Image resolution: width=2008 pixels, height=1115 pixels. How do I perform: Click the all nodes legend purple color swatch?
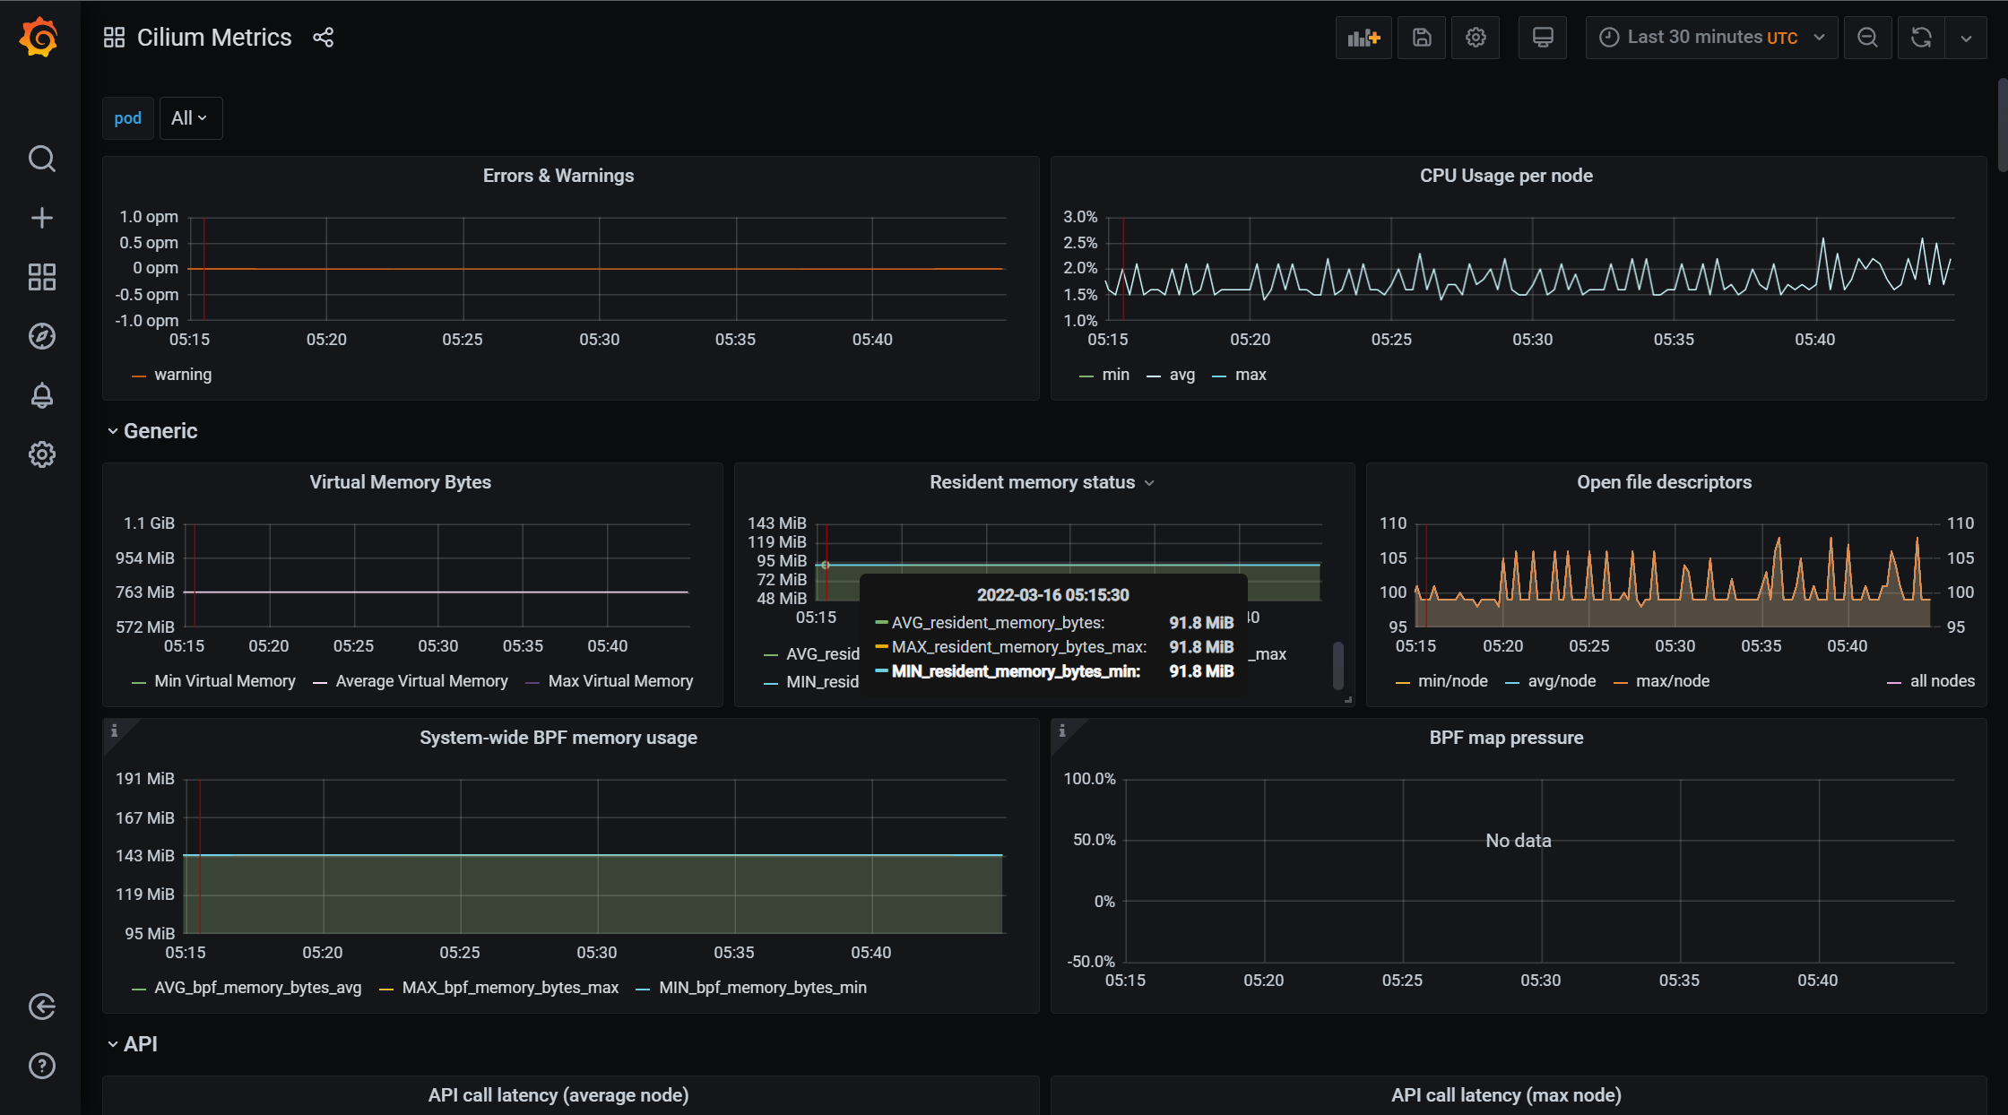point(1894,682)
